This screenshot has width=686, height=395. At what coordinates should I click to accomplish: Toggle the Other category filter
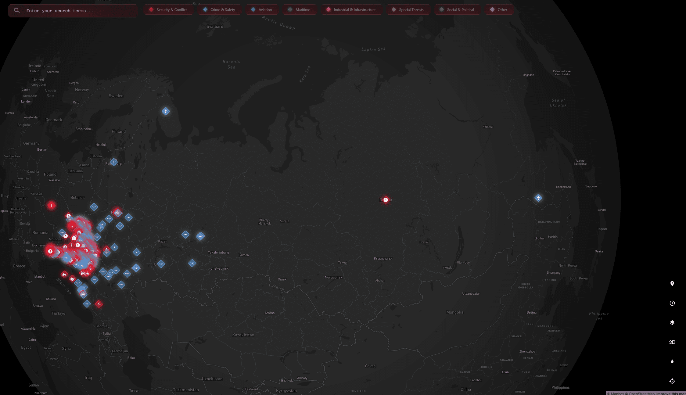pos(499,10)
